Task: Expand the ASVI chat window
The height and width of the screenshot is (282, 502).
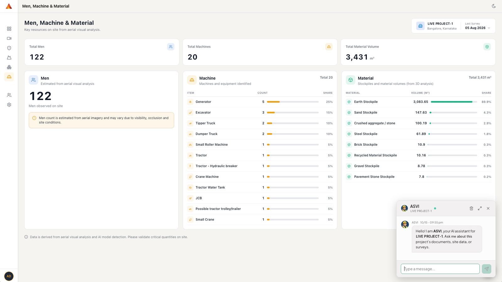Action: tap(480, 208)
